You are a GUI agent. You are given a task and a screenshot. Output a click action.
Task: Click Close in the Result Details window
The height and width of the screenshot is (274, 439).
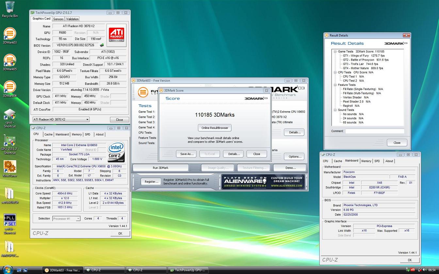[397, 143]
